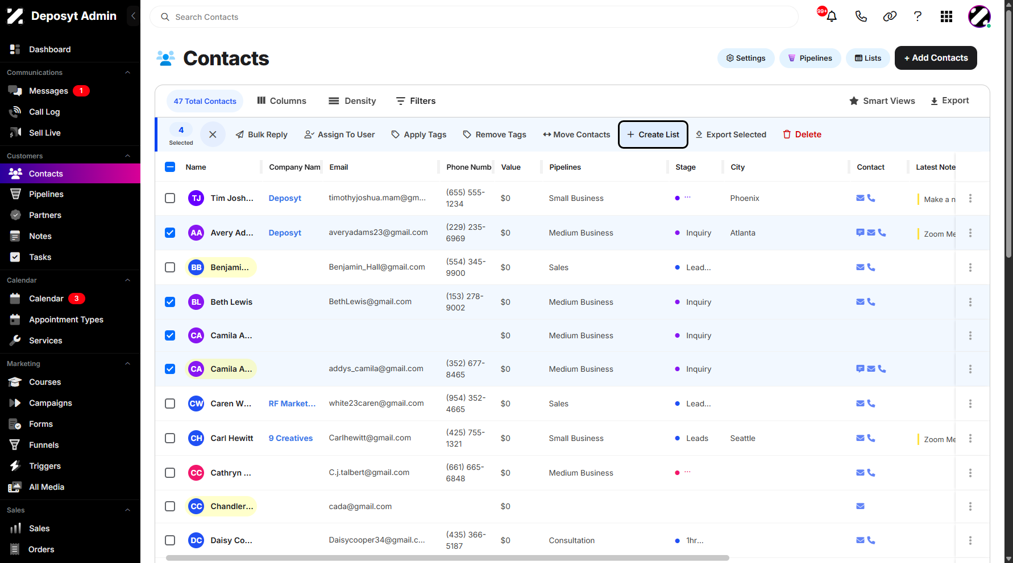The width and height of the screenshot is (1013, 563).
Task: Click the email icon in Caren W row
Action: pos(860,404)
